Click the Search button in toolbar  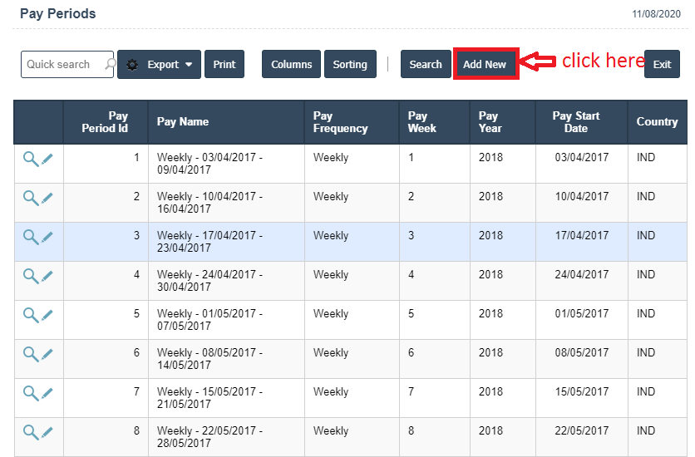coord(426,64)
